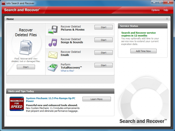The width and height of the screenshot is (175, 131).
Task: Click the Recover Deleted Files document icon
Action: coord(26,47)
